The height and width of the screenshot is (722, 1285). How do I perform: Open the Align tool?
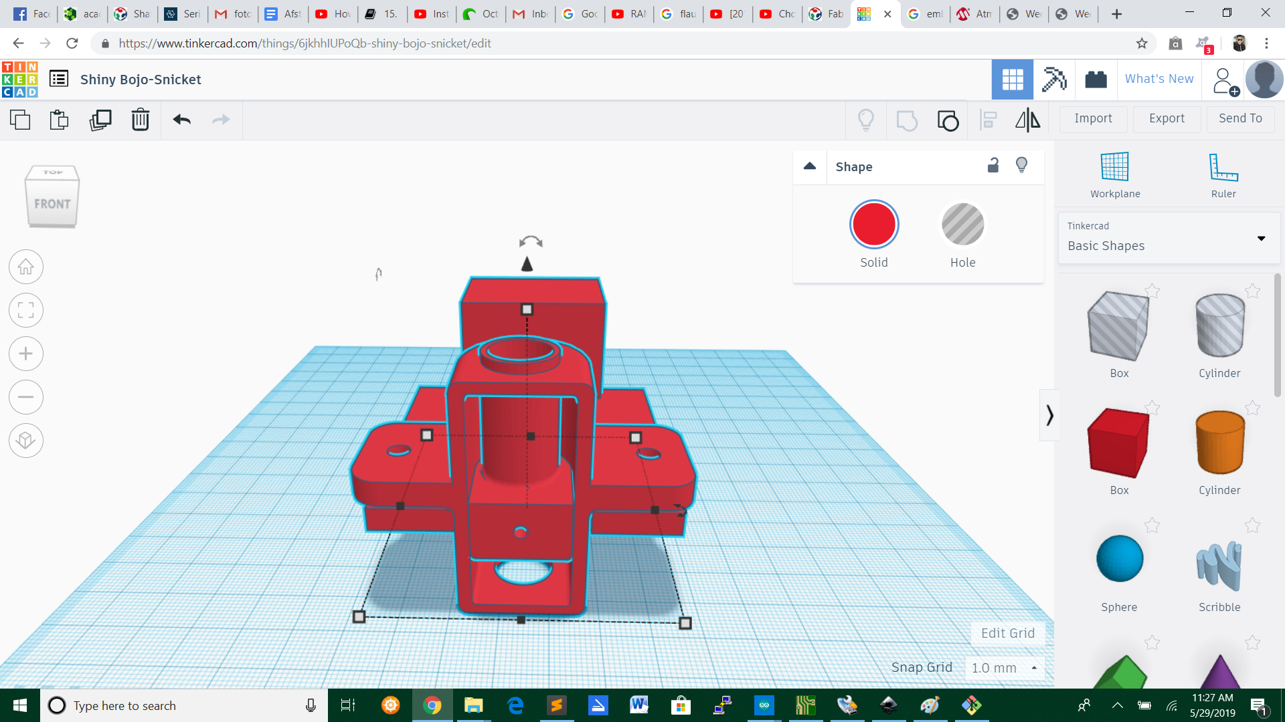click(989, 120)
